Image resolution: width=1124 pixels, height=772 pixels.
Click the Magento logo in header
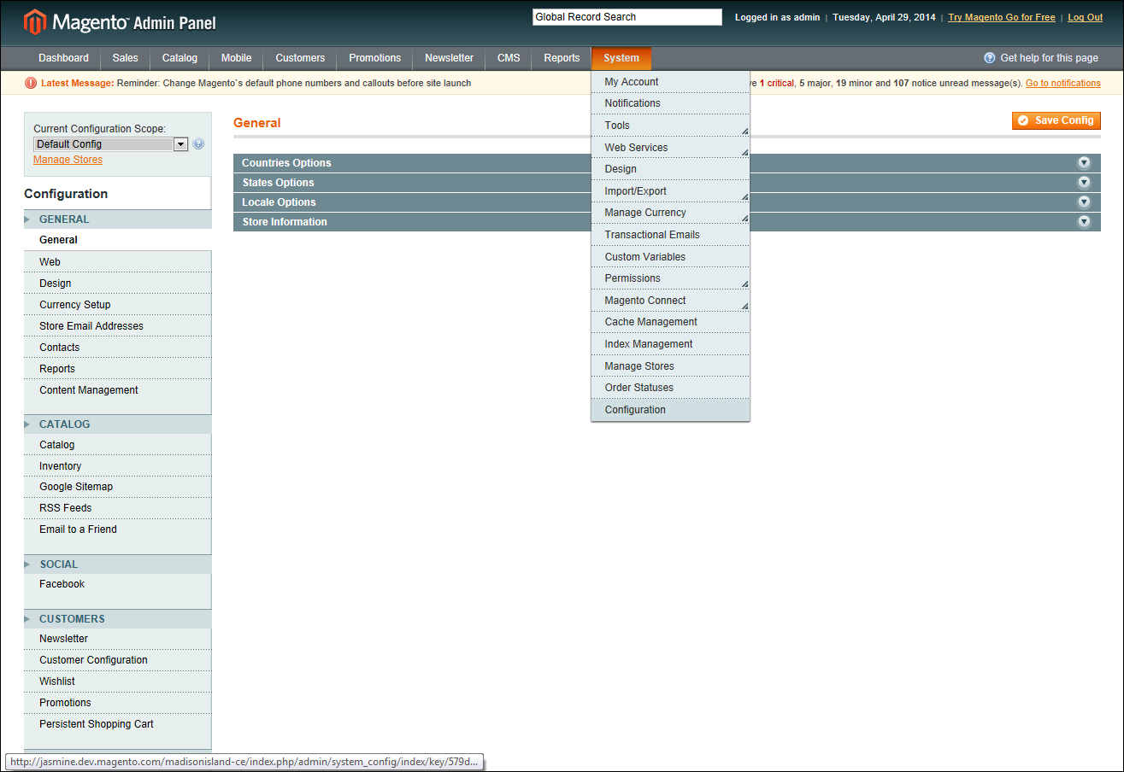coord(120,22)
